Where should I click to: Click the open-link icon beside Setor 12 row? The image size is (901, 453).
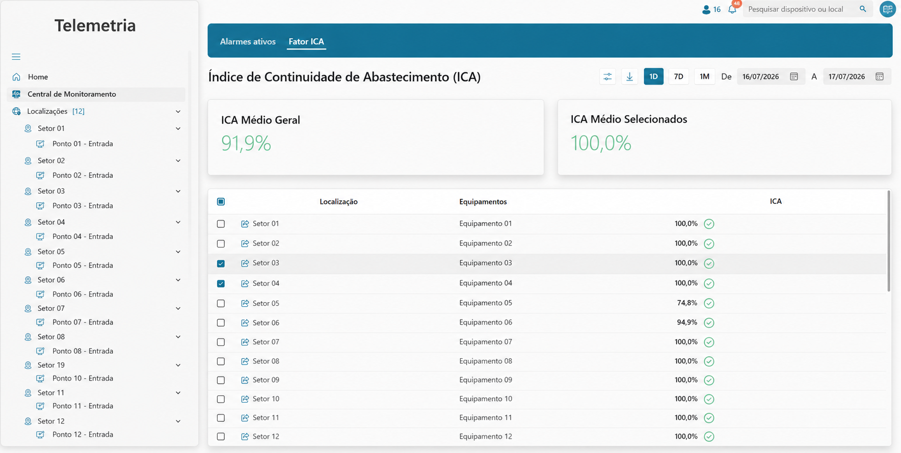coord(245,437)
